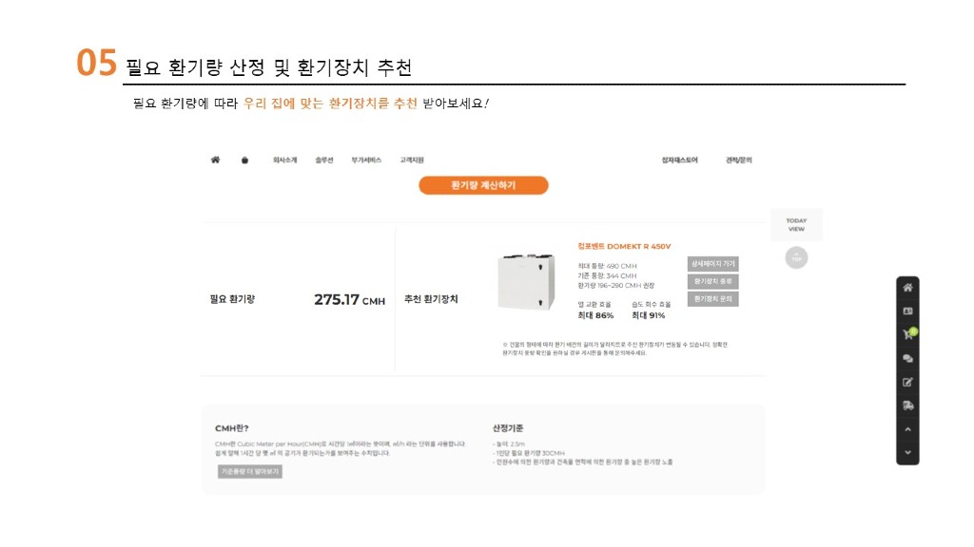Viewport: 974px width, 547px height.
Task: Click home icon in dark side toolbar
Action: point(907,288)
